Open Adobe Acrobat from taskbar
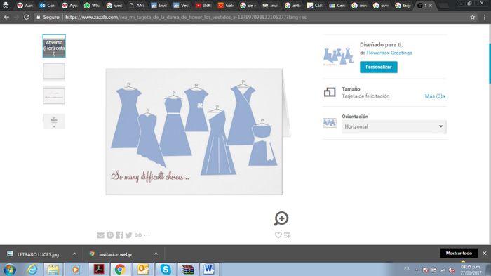This screenshot has width=491, height=276. 99,270
